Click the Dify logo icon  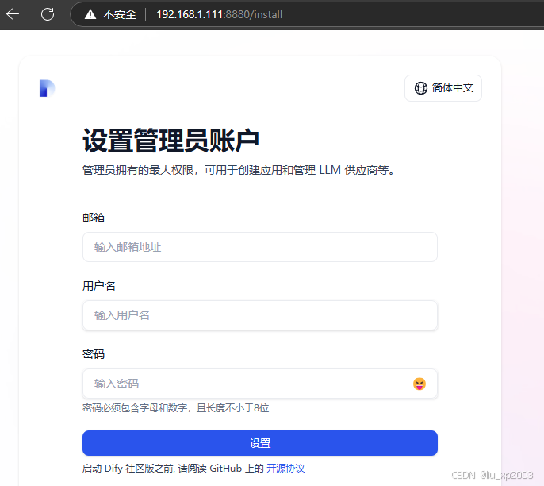48,89
